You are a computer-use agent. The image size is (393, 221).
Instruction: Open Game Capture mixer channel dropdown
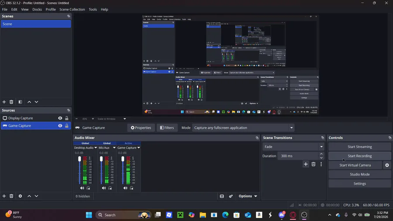click(138, 148)
